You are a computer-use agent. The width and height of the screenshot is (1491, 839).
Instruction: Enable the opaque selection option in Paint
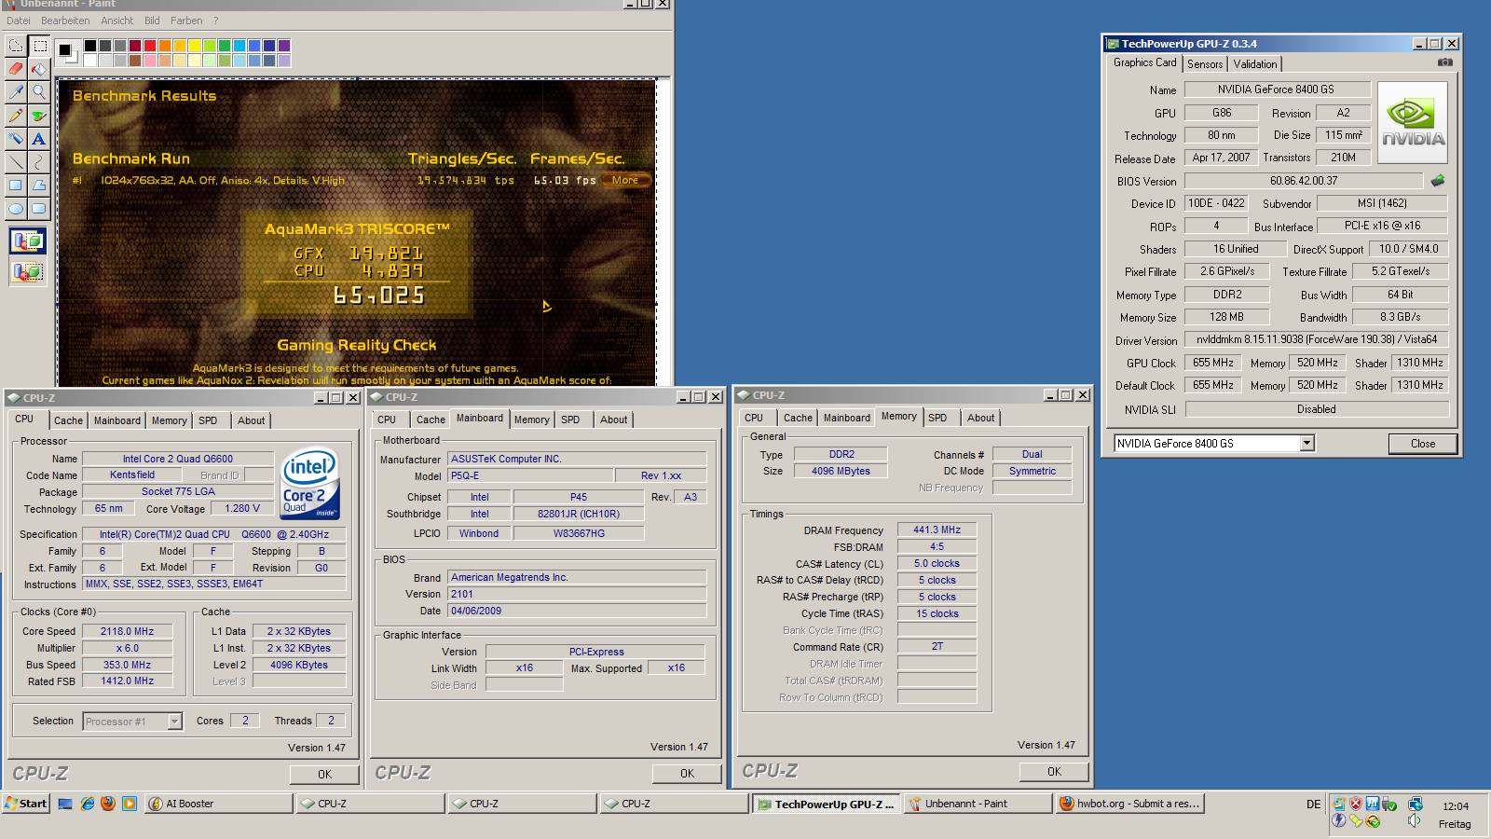tap(28, 241)
